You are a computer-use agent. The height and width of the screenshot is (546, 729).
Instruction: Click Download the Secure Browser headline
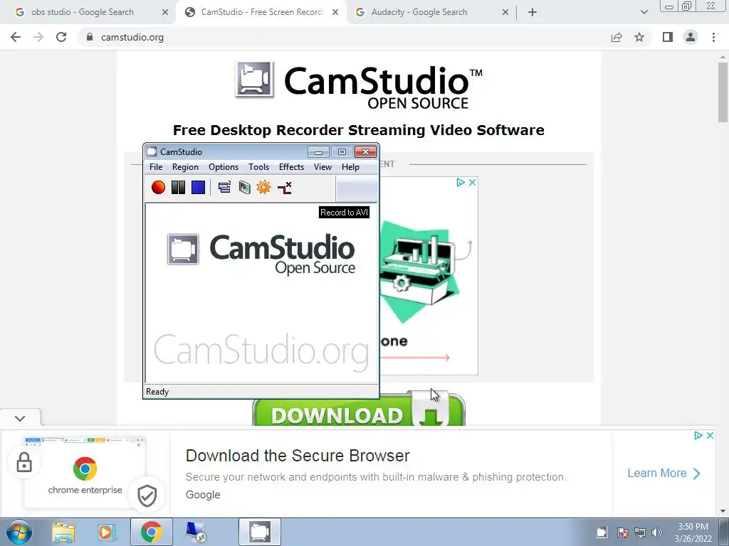[298, 456]
